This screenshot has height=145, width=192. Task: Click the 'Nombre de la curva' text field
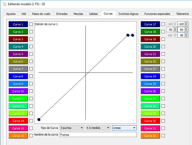[x=98, y=134]
